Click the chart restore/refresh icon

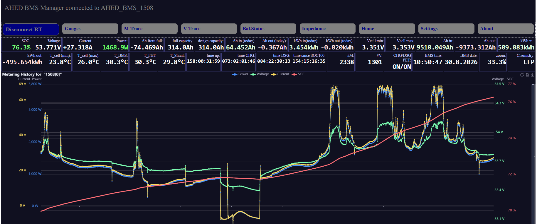click(522, 75)
